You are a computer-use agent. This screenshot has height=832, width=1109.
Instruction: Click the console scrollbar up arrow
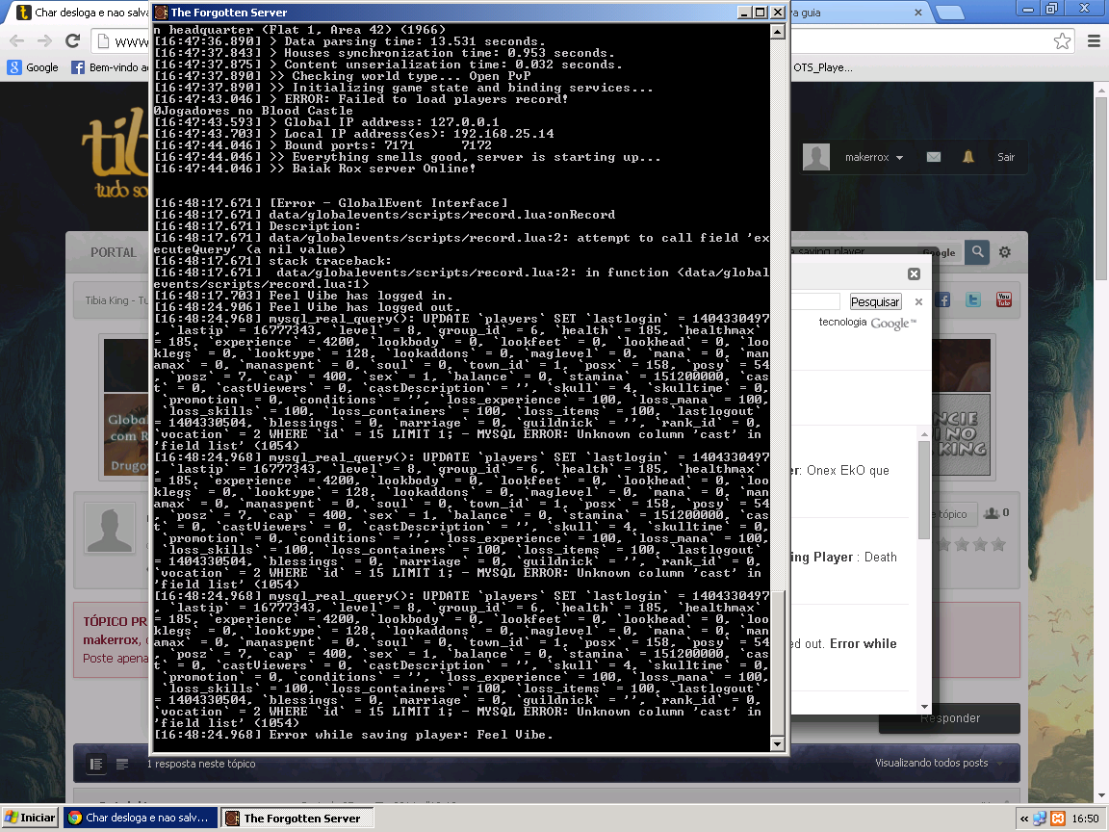click(777, 32)
